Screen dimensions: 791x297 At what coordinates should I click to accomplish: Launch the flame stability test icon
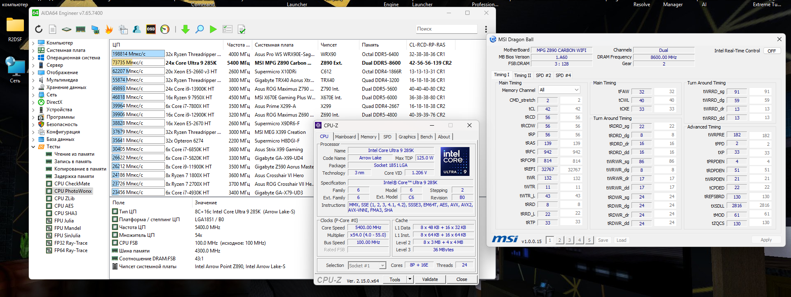click(x=109, y=29)
